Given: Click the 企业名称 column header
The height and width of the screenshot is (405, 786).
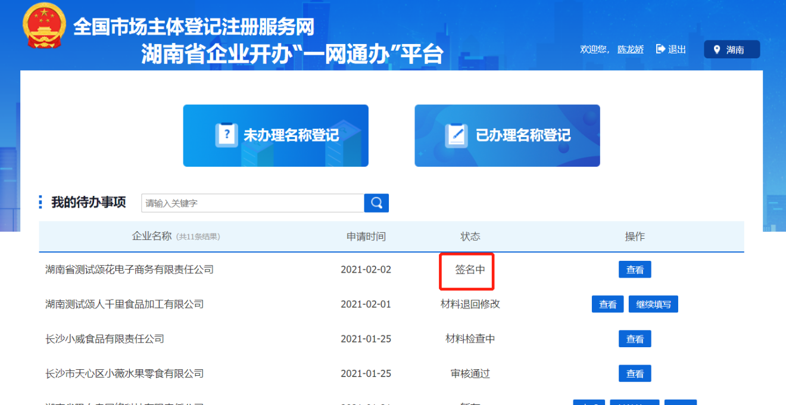Looking at the screenshot, I should tap(152, 236).
